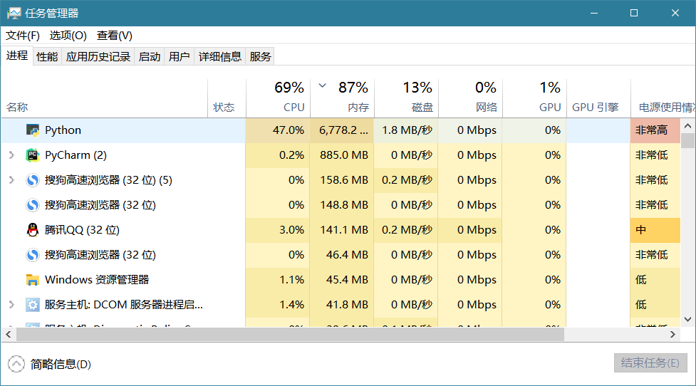The width and height of the screenshot is (696, 386).
Task: Expand the 服务主机: DCOM process group
Action: click(x=12, y=305)
